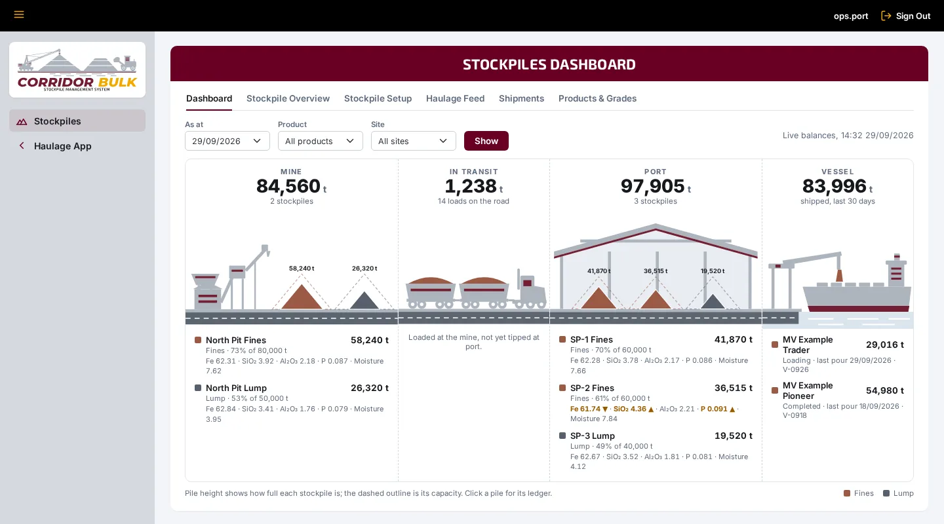Click the 36,515 t port pile graphic
This screenshot has width=944, height=524.
tap(656, 299)
